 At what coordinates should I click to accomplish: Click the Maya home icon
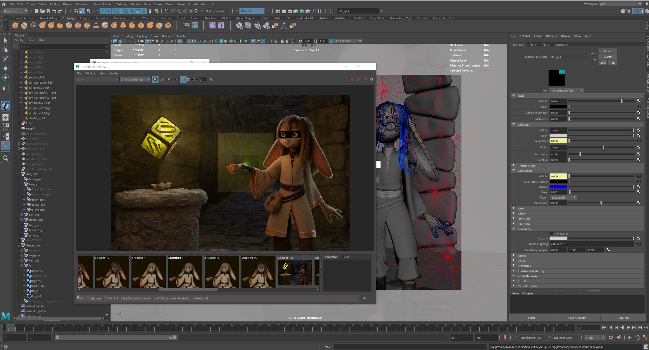click(4, 4)
